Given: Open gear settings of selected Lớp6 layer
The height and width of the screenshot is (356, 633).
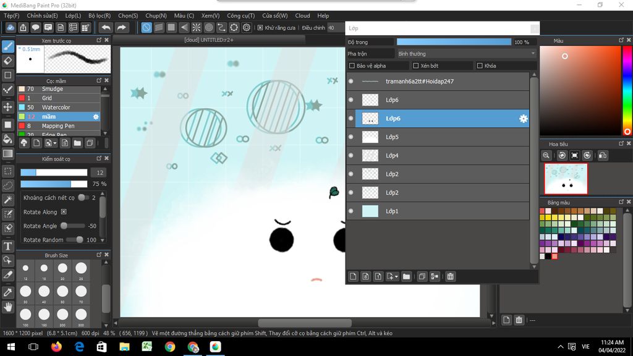Looking at the screenshot, I should click(x=523, y=119).
